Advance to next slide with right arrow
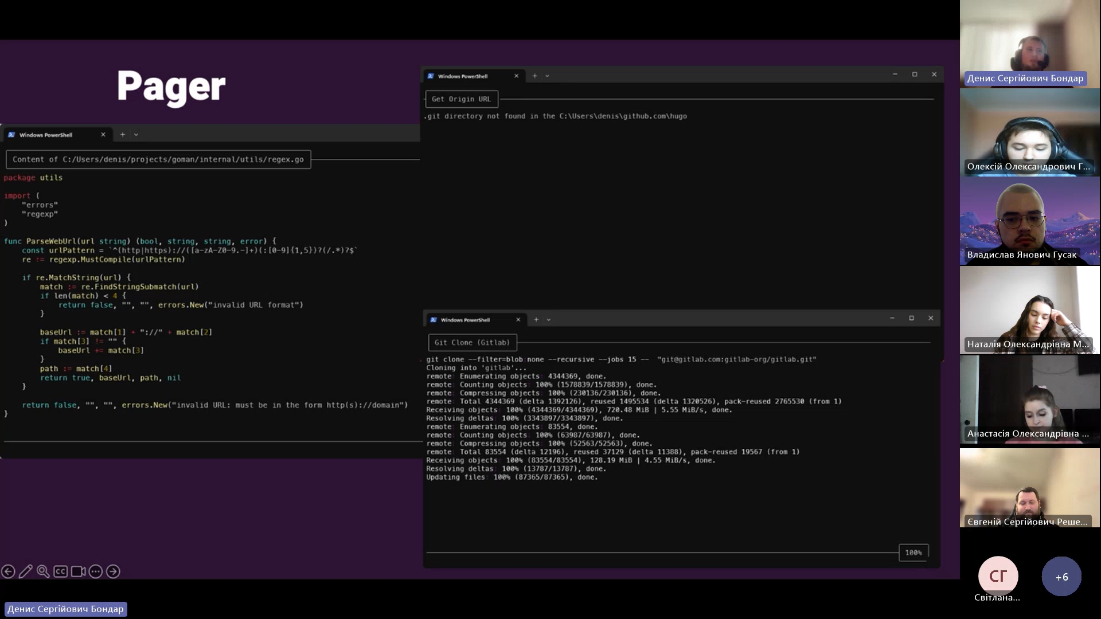This screenshot has height=619, width=1101. tap(113, 571)
